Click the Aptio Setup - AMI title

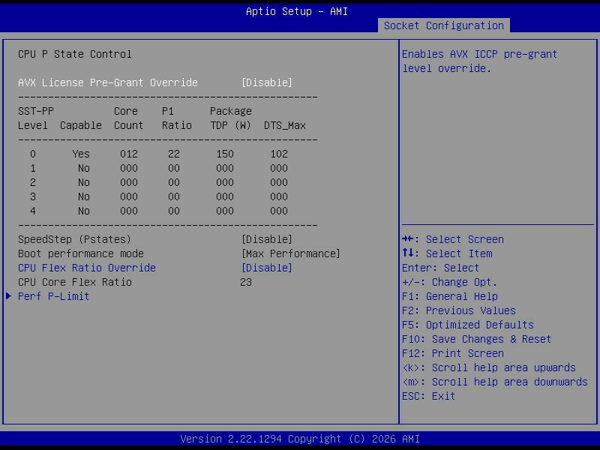[x=297, y=11]
